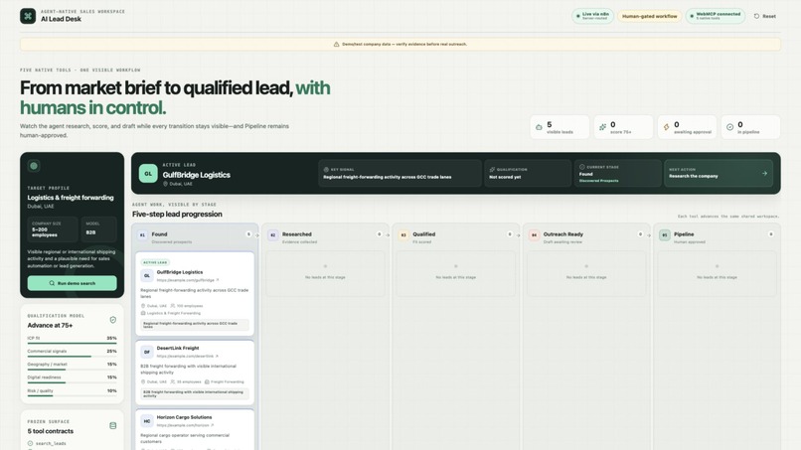The width and height of the screenshot is (801, 450).
Task: Open the DesertLink Freight example.com link
Action: pos(188,356)
